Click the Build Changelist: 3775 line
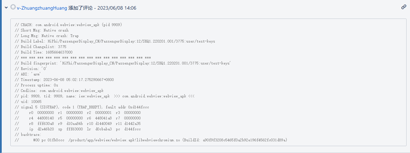 tap(41, 47)
